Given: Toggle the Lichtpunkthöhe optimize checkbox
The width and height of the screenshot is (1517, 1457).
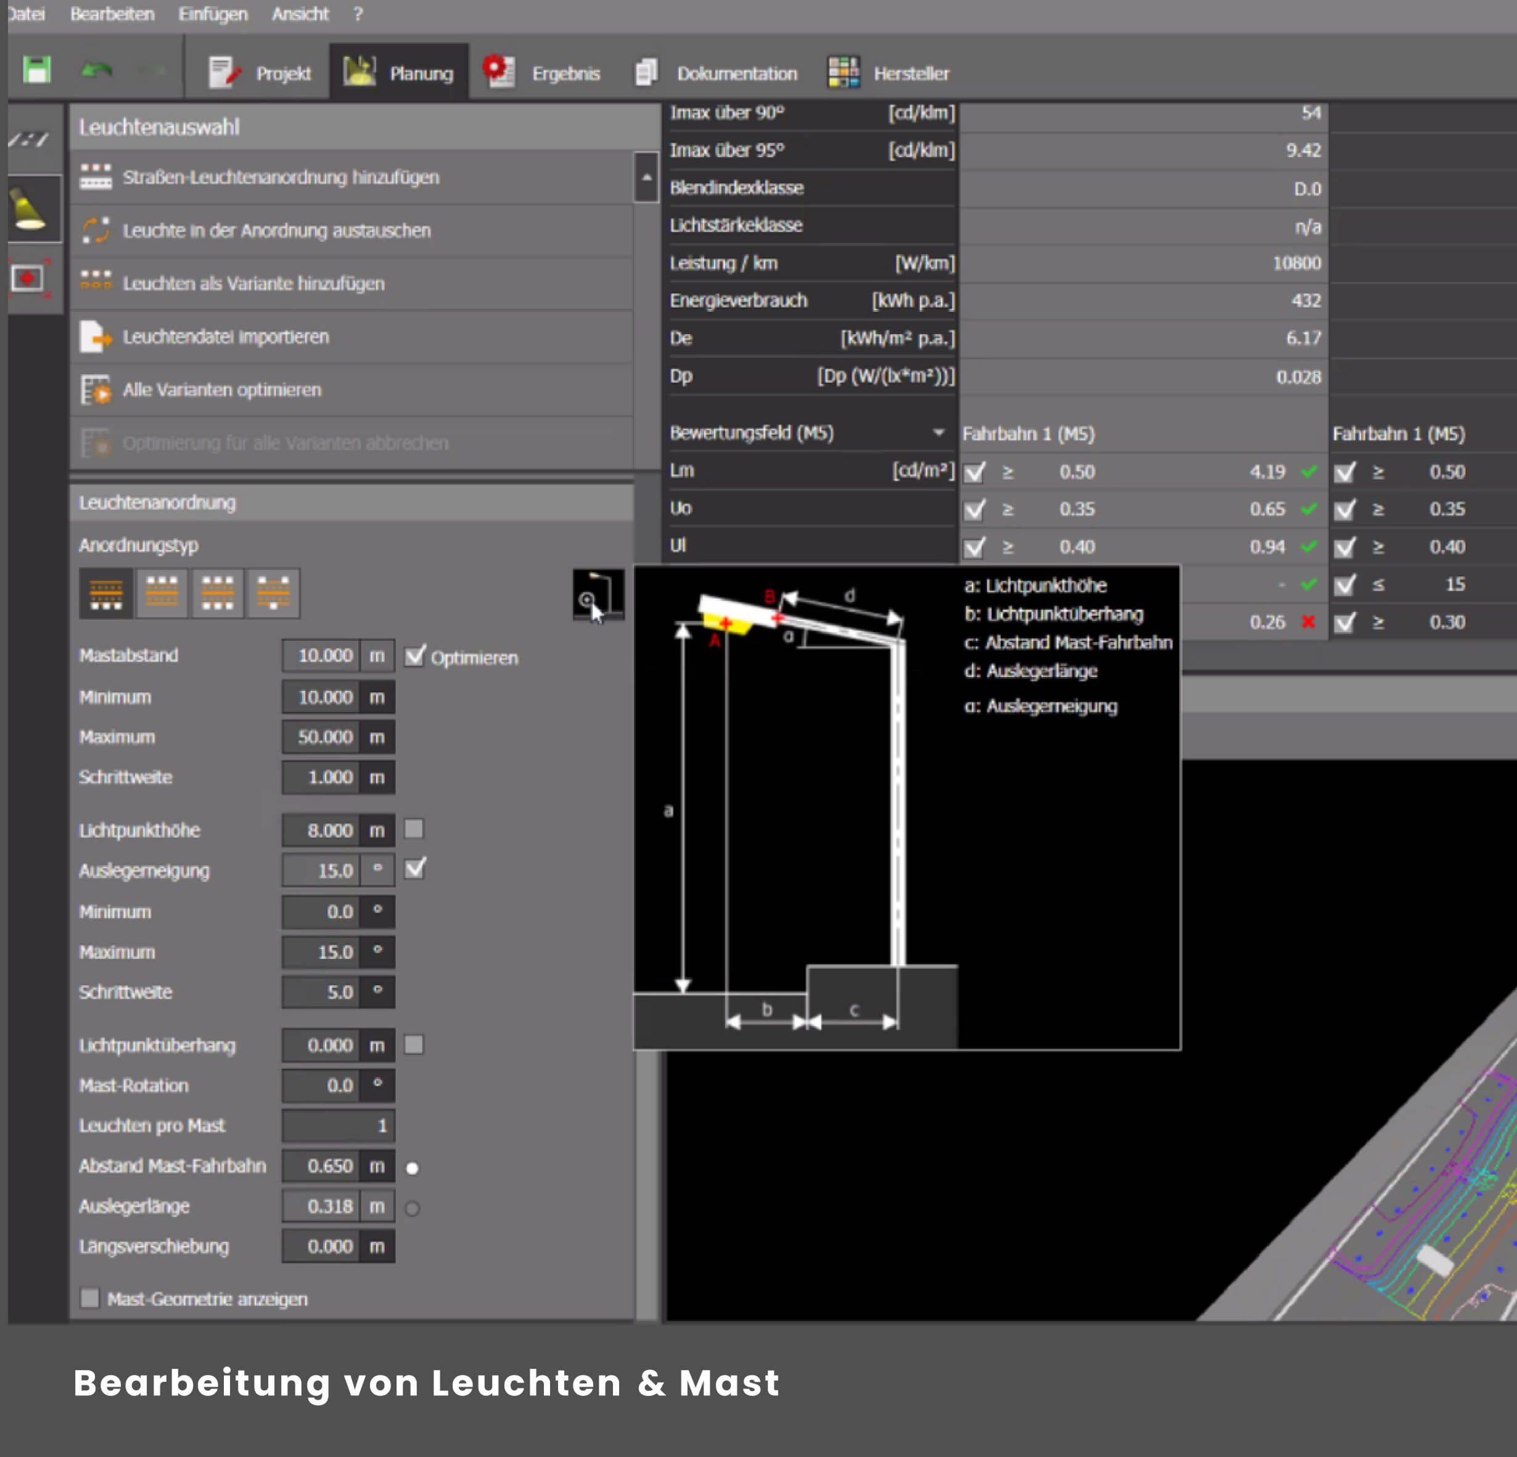Looking at the screenshot, I should [x=414, y=829].
